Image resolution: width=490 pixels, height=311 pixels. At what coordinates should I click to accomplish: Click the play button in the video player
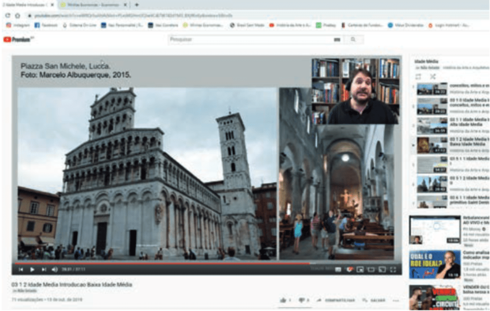click(x=32, y=269)
